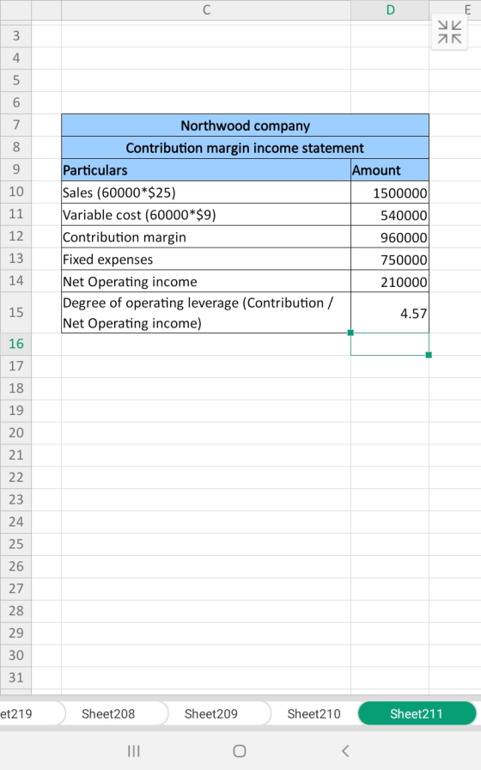Tap the bottom-right selection handle of cell D16
The image size is (481, 770).
pos(429,355)
